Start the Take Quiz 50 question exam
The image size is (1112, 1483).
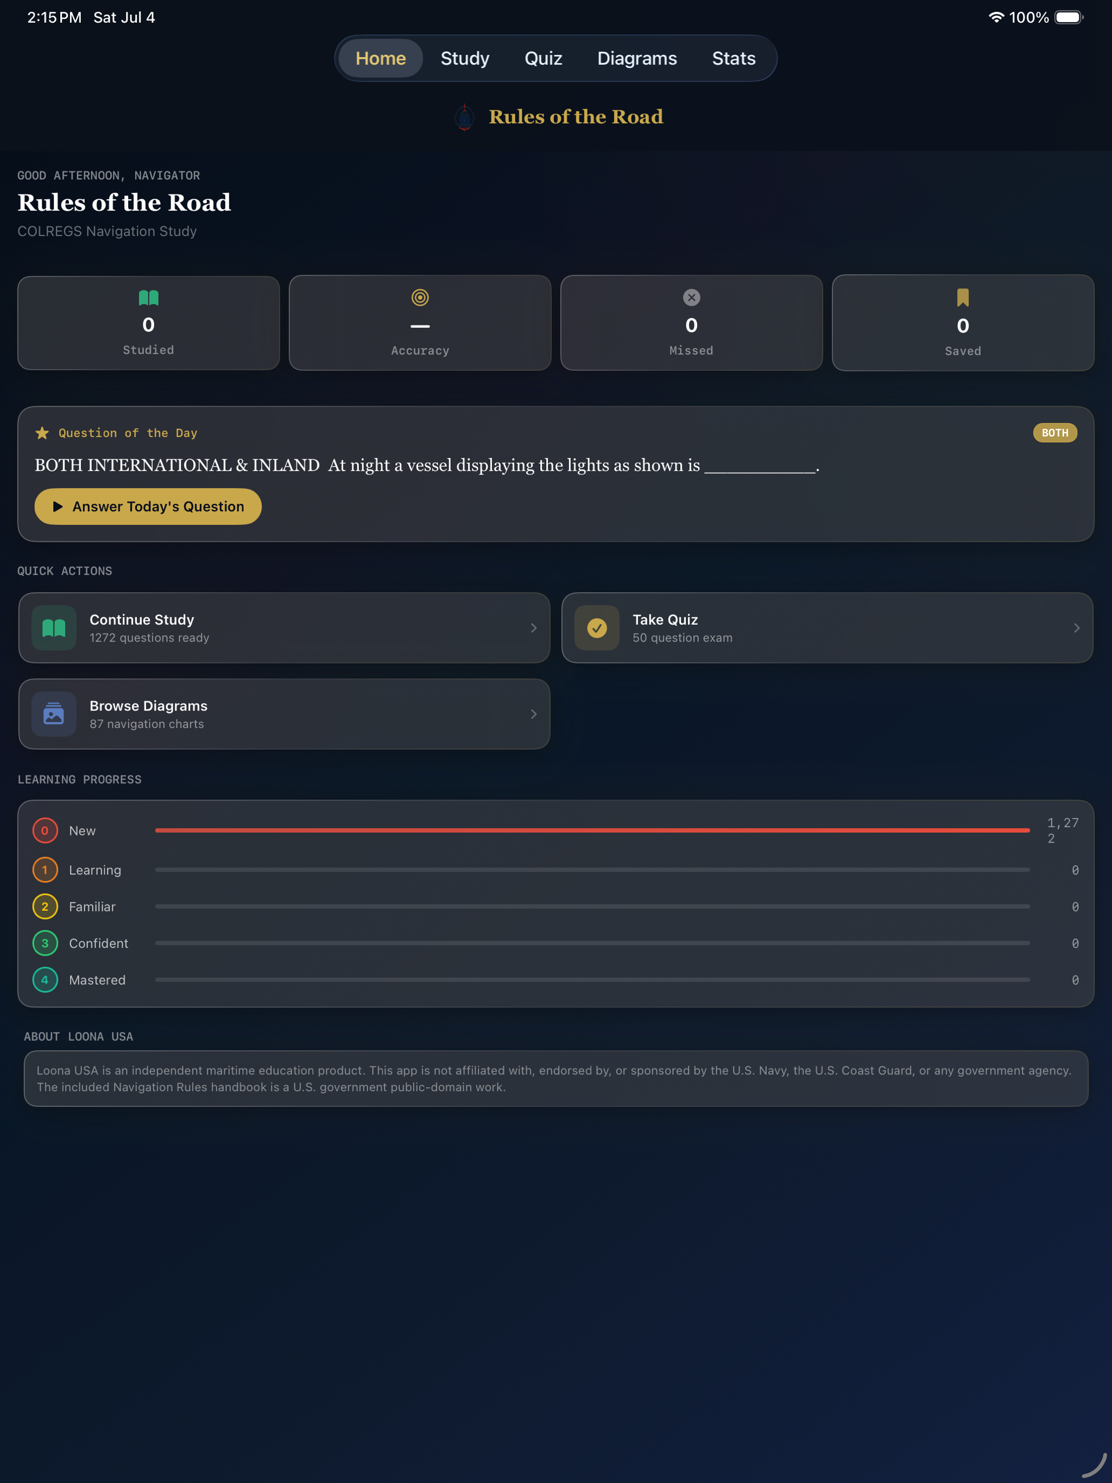pos(827,628)
